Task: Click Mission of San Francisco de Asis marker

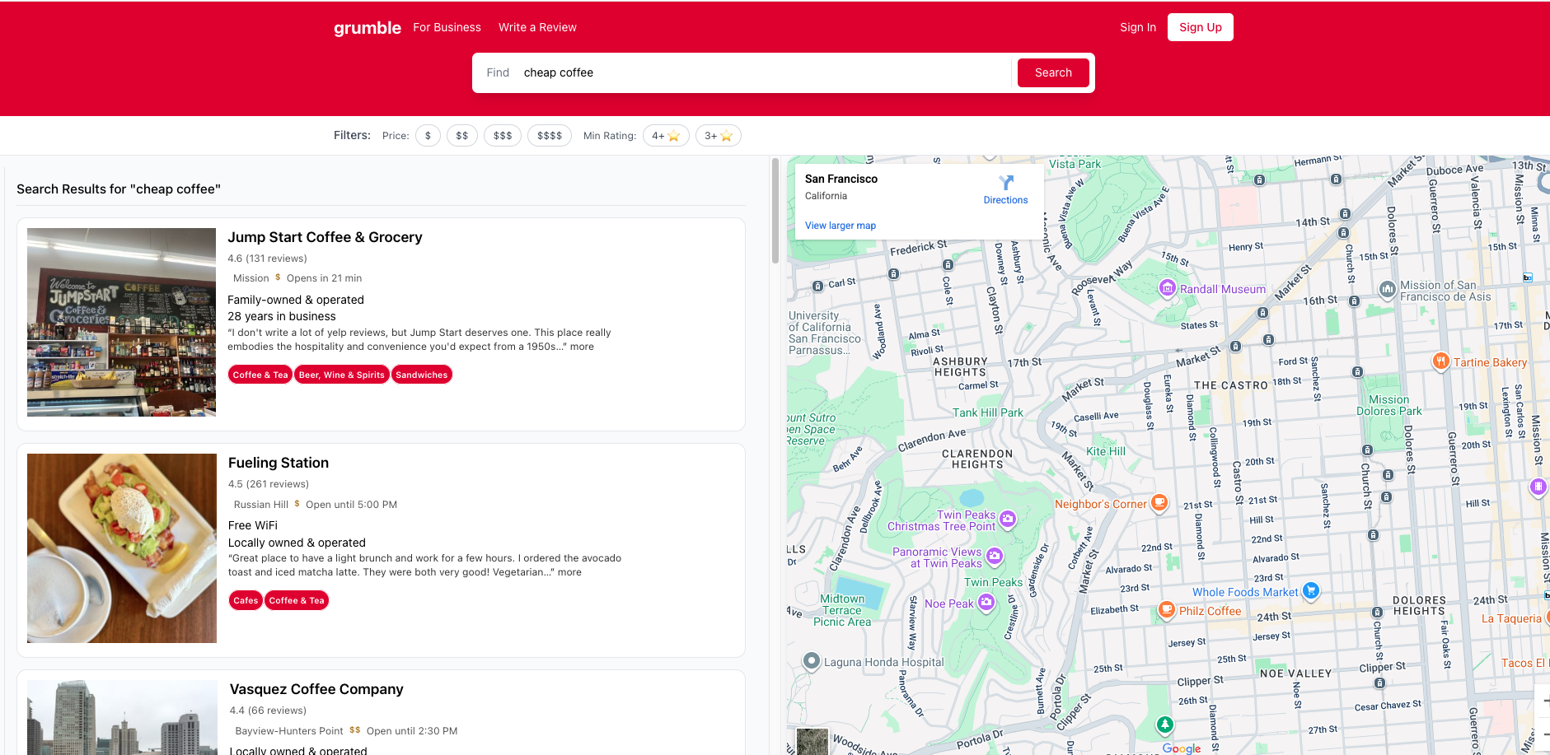Action: click(x=1388, y=289)
